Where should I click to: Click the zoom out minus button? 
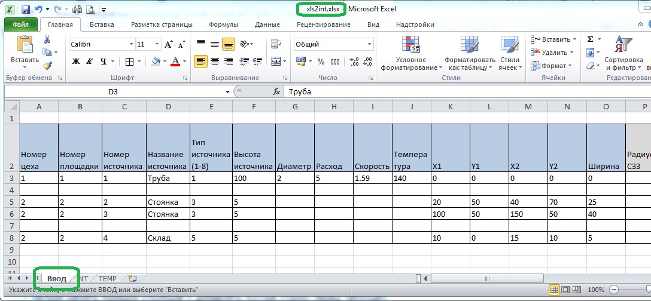coord(614,290)
